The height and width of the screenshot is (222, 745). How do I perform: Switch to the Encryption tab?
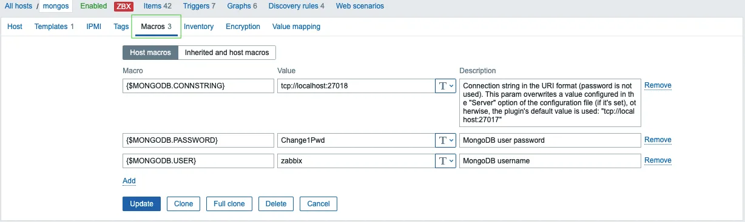coord(243,27)
